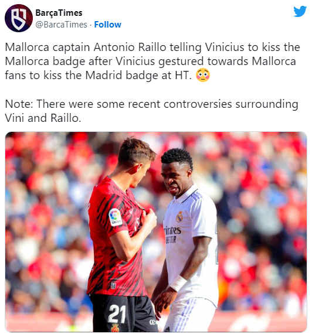Click the BarçaTimes shield profile avatar
This screenshot has height=334, width=312.
coord(19,18)
